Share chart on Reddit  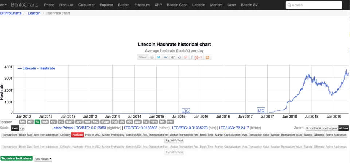tap(152, 57)
